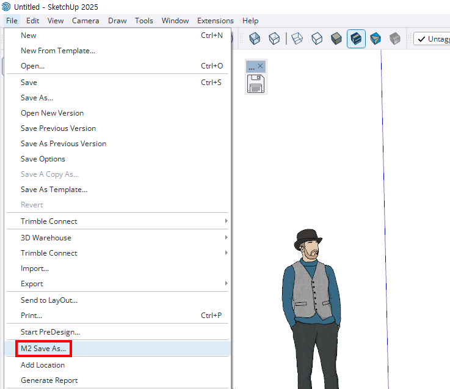450x389 pixels.
Task: Select the Wireframe style icon
Action: [x=297, y=39]
